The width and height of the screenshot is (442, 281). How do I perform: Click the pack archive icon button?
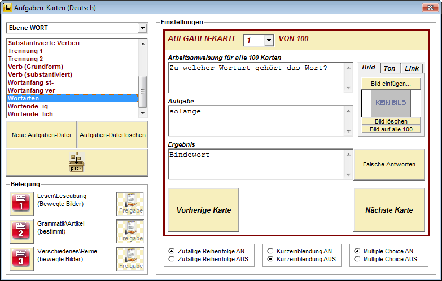tap(77, 163)
